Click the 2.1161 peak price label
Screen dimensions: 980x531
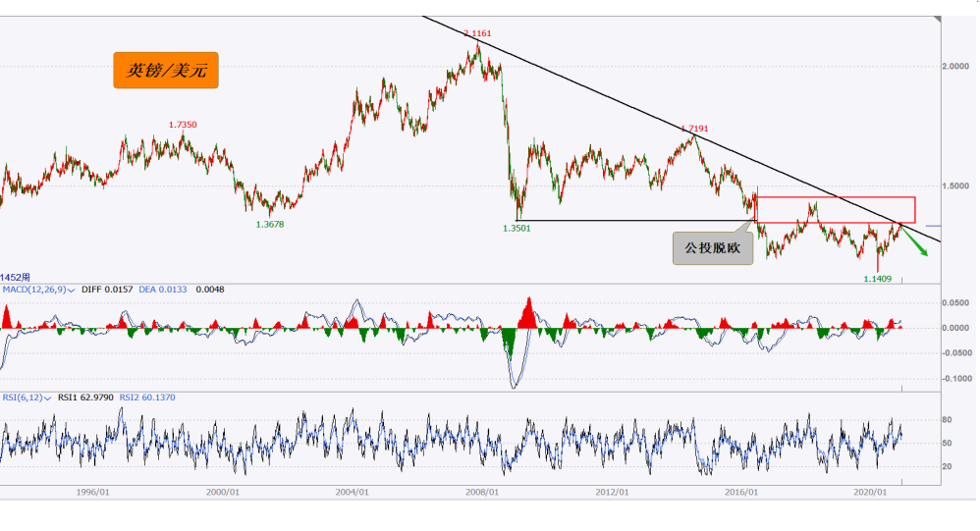pos(477,33)
